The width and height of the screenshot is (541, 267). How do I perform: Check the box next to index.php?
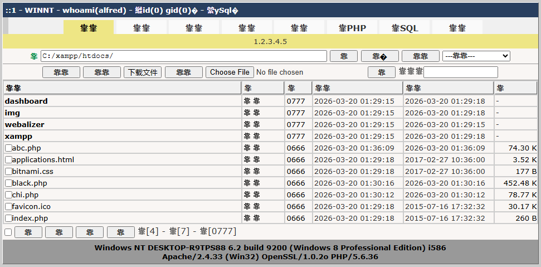tap(8, 219)
